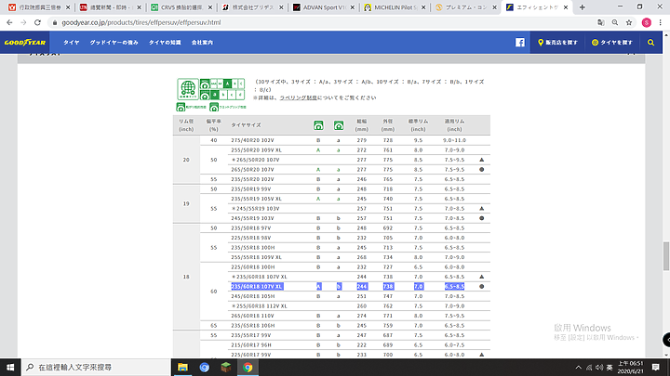Show hidden system tray icons

pyautogui.click(x=578, y=367)
